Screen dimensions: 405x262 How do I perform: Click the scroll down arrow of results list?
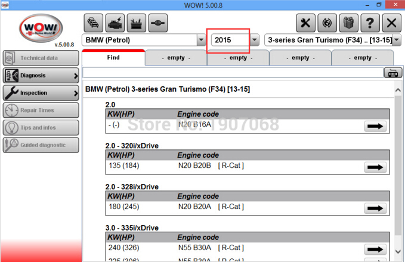point(398,251)
